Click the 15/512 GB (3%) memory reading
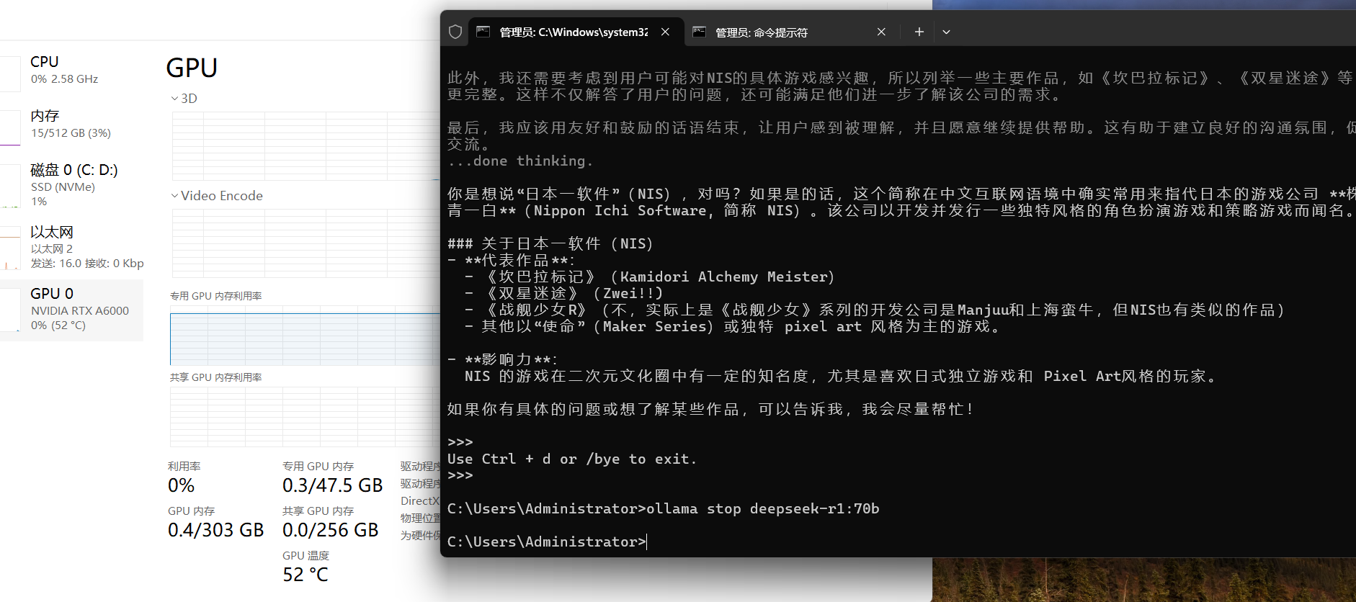The image size is (1356, 602). tap(71, 133)
